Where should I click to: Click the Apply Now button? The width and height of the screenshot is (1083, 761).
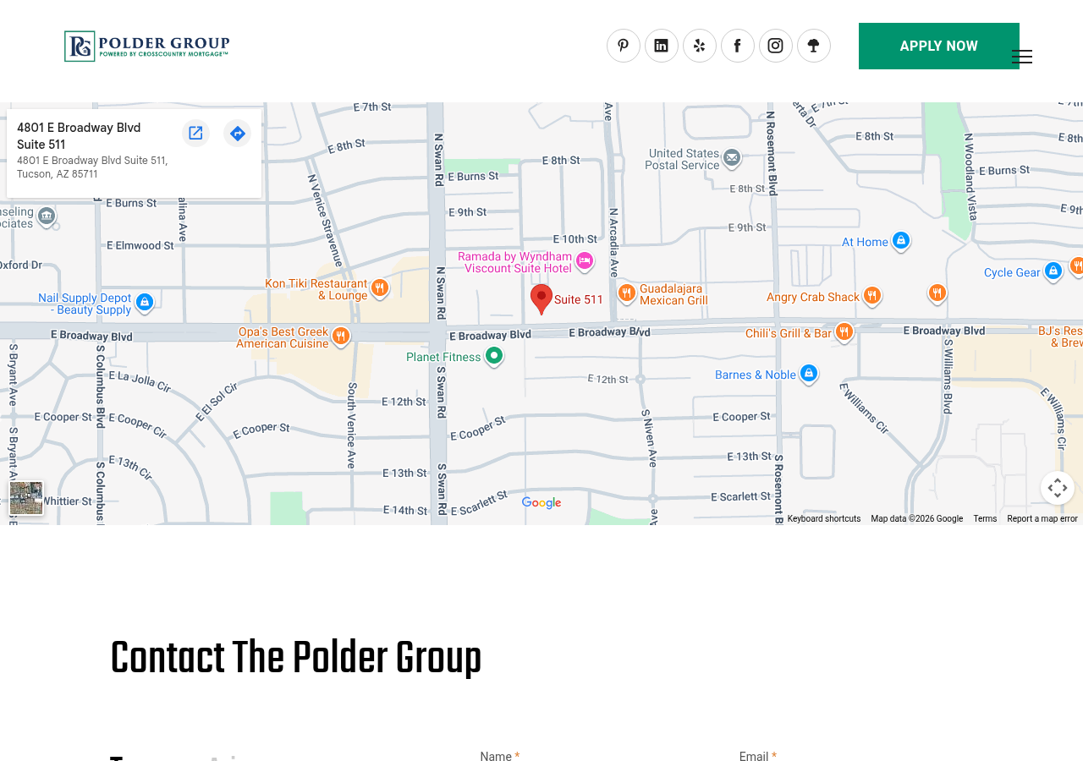[939, 46]
